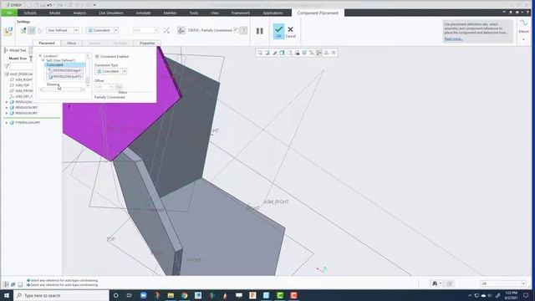
Task: Switch to the Move tab
Action: pyautogui.click(x=72, y=43)
